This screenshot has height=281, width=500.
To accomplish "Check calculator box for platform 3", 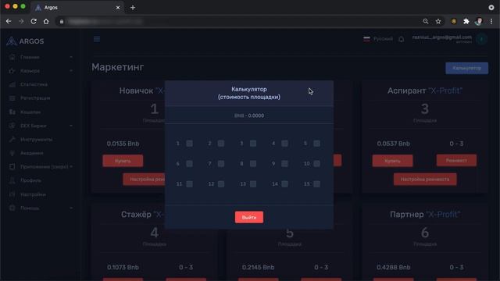I will (253, 144).
